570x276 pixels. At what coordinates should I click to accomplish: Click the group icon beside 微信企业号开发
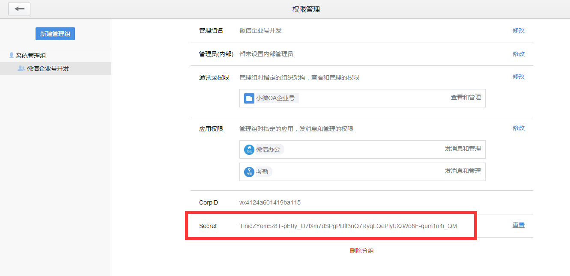21,68
